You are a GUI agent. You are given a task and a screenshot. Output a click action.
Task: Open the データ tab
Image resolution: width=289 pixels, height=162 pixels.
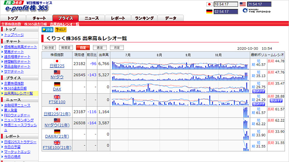pyautogui.click(x=171, y=18)
